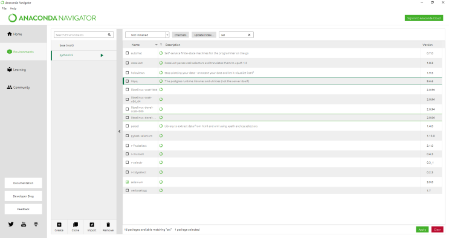The width and height of the screenshot is (449, 238).
Task: Collapse the environments panel arrow
Action: (x=120, y=132)
